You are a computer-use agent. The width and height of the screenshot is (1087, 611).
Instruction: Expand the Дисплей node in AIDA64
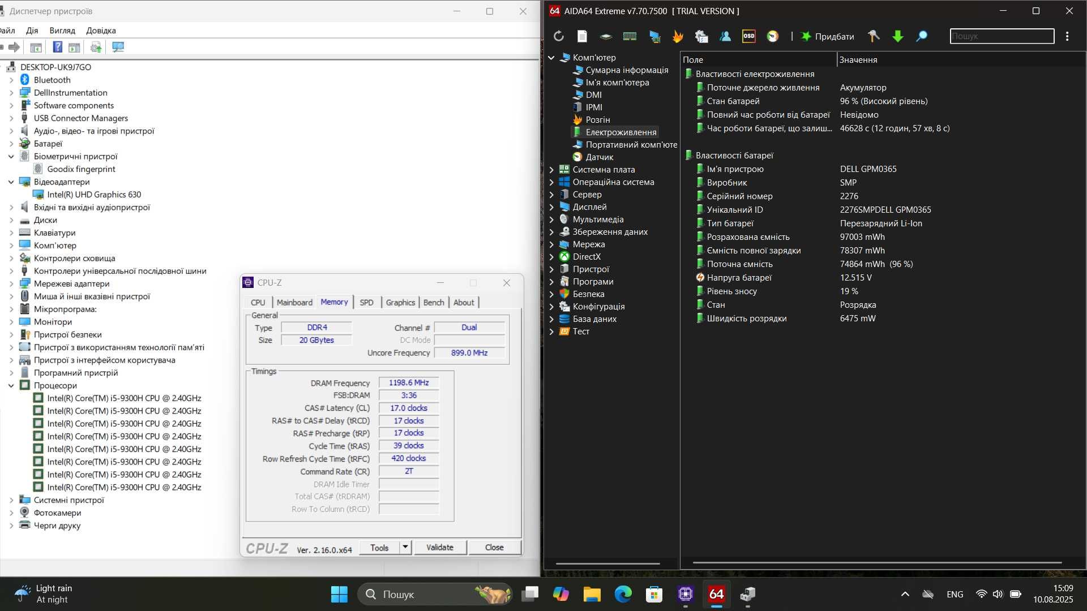pyautogui.click(x=551, y=207)
